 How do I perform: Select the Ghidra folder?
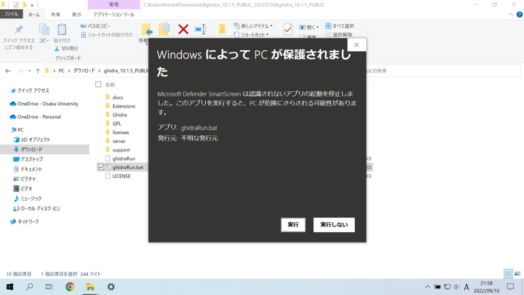click(120, 115)
